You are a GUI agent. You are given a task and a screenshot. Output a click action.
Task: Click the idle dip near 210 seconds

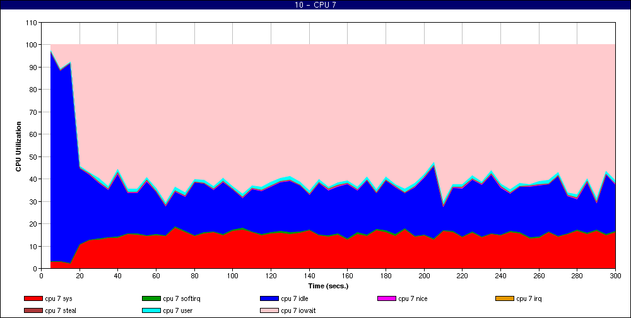click(443, 206)
